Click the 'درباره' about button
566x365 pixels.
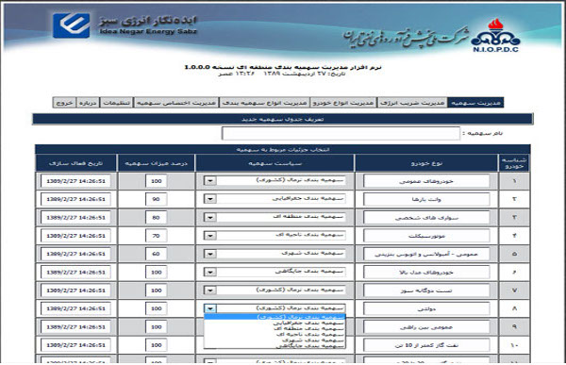pos(88,103)
